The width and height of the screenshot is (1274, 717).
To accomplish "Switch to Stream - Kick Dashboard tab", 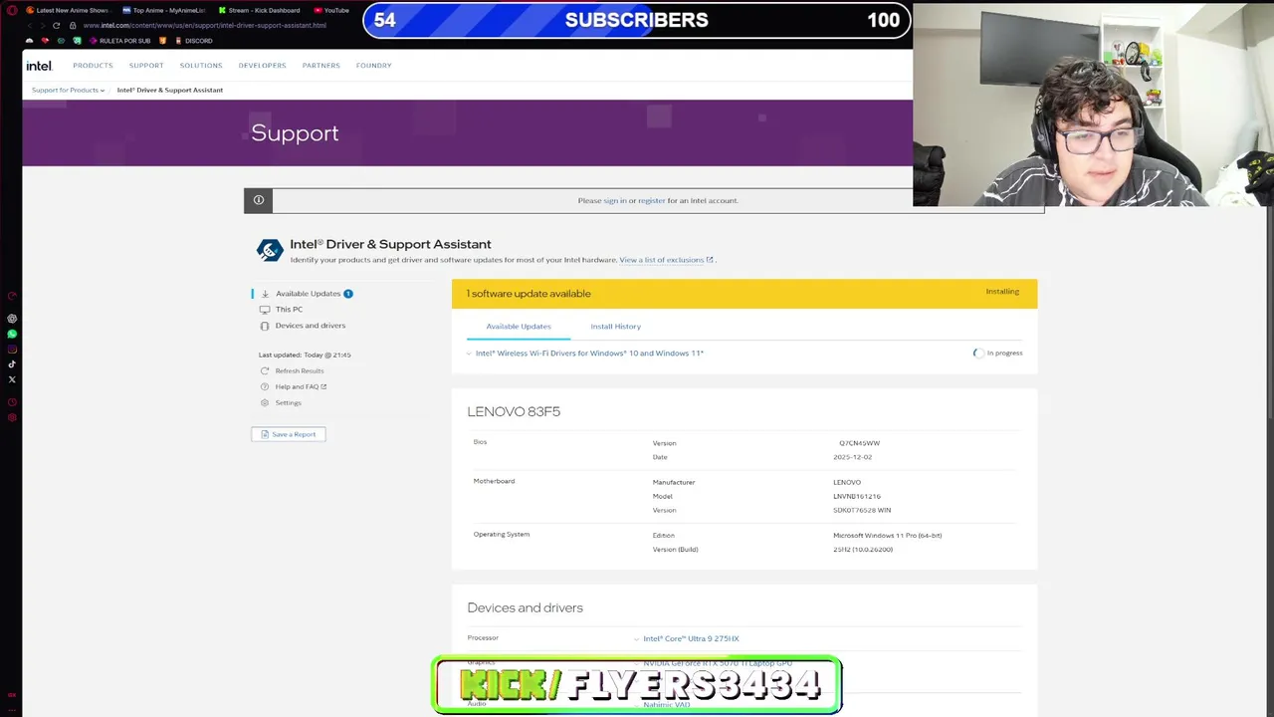I will pos(259,10).
